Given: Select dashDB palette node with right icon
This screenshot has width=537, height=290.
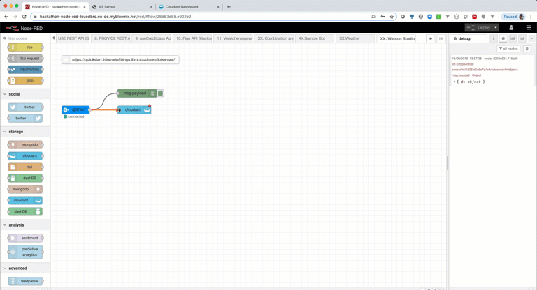Looking at the screenshot, I should (x=25, y=211).
